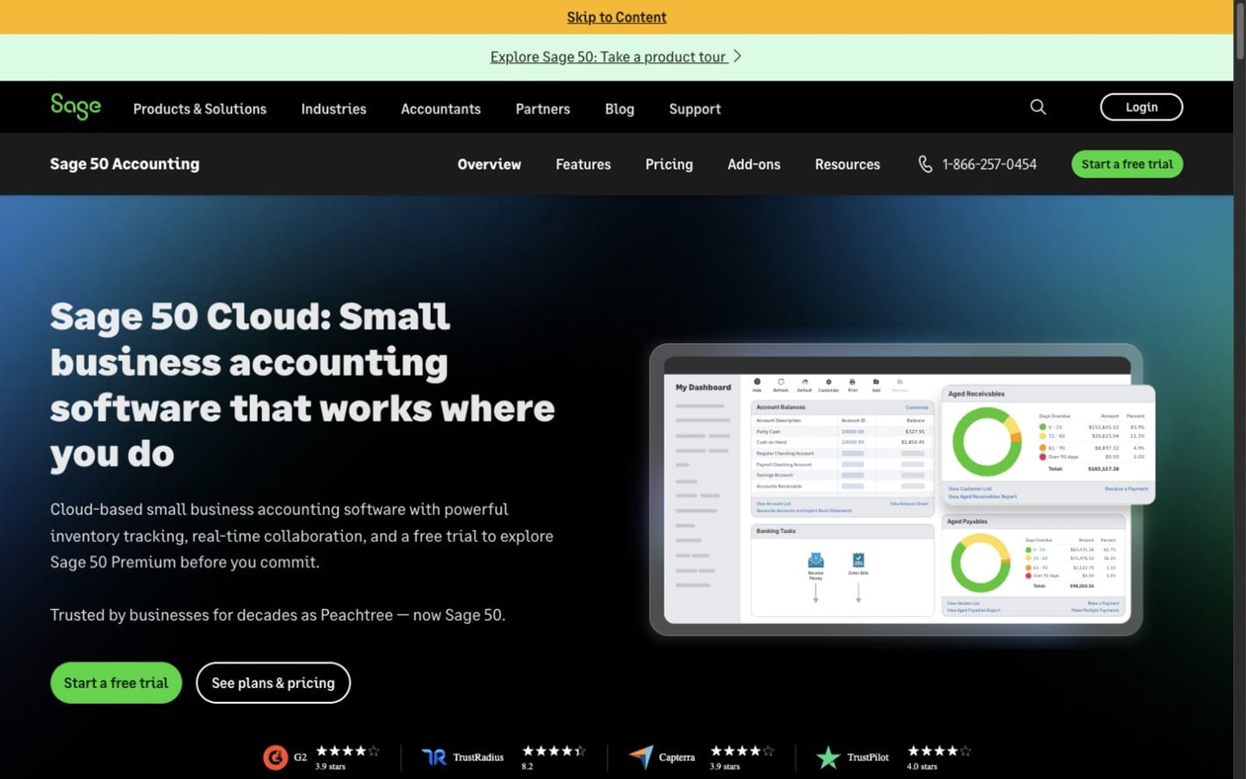The image size is (1246, 779).
Task: Click the G2 rating logo
Action: coord(275,757)
